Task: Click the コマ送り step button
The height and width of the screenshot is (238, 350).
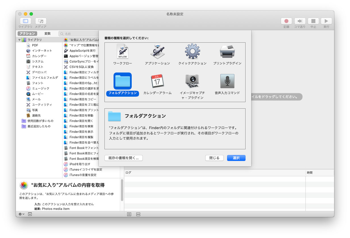Action: [x=300, y=21]
